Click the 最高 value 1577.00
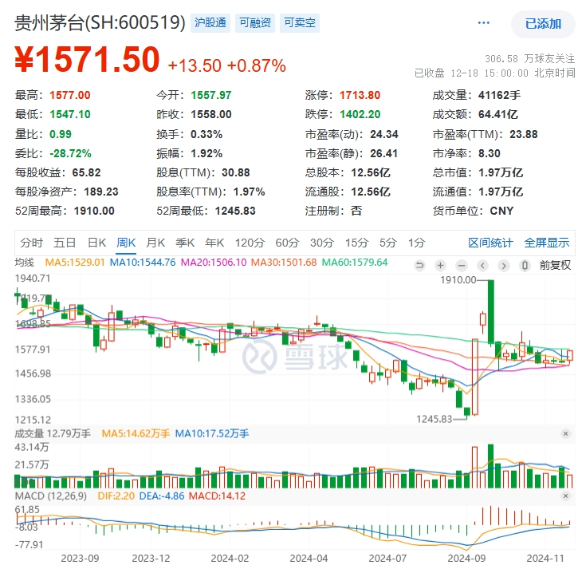582x569 pixels. tap(70, 95)
